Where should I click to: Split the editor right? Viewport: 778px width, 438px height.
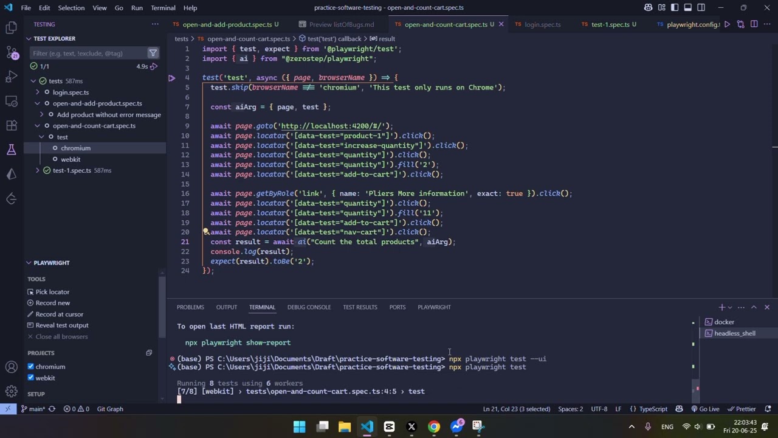click(x=754, y=24)
